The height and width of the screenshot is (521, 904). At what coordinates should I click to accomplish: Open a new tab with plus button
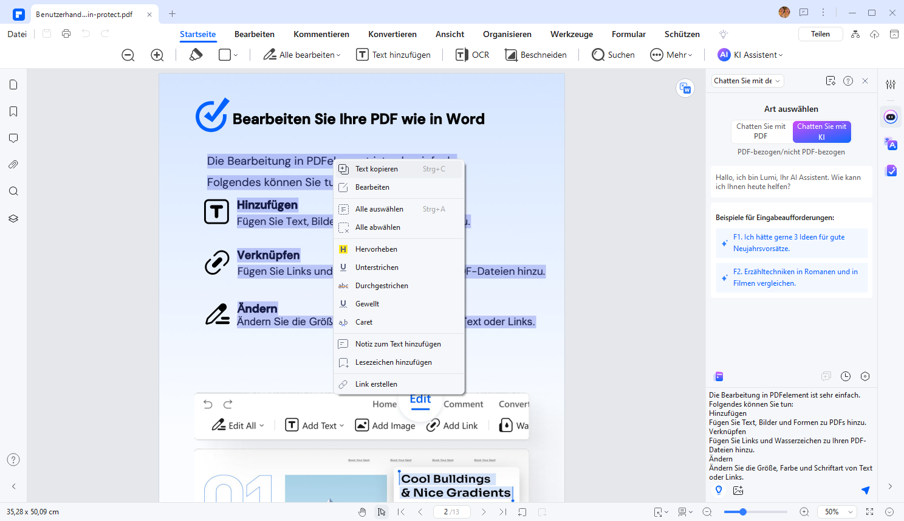point(173,13)
